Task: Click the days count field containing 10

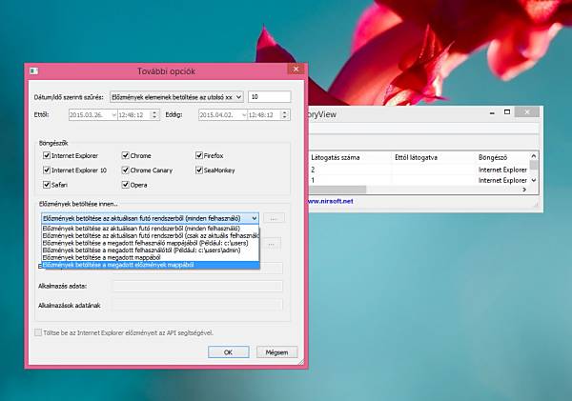Action: click(270, 97)
